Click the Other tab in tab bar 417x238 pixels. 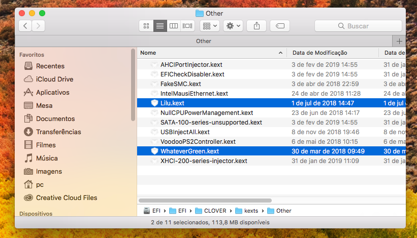tap(203, 41)
